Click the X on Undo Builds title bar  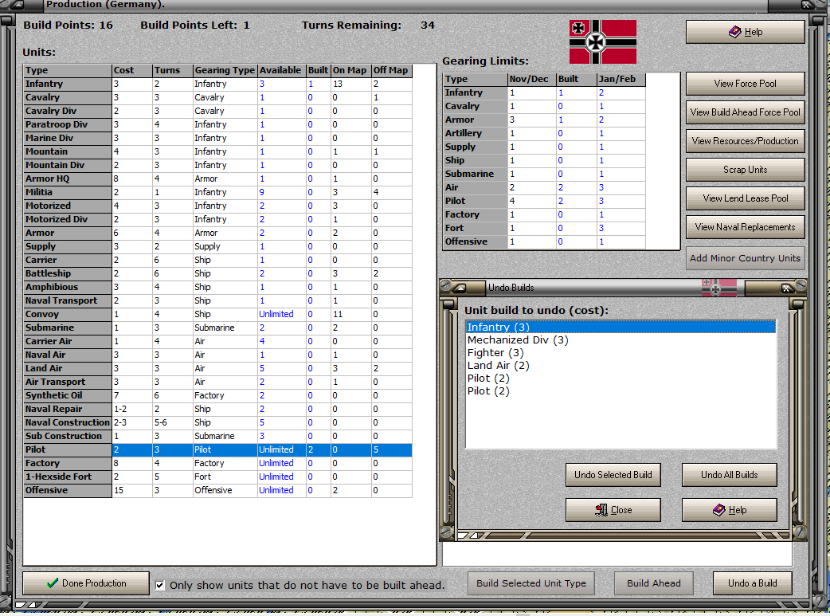(787, 288)
